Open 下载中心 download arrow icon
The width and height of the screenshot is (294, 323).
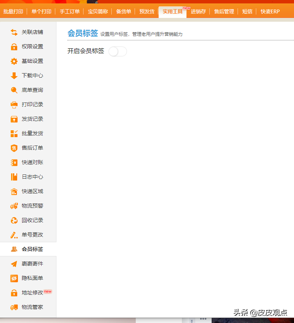coord(14,76)
